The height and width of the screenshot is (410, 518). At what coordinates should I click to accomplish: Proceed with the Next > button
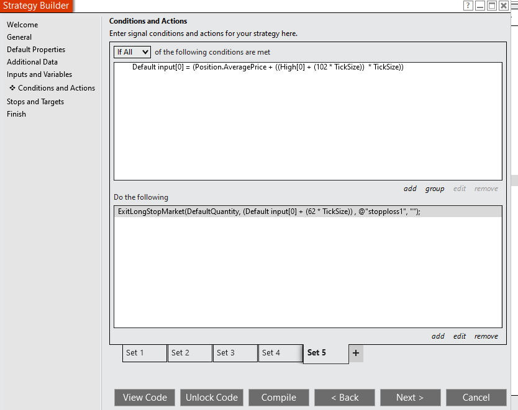click(x=411, y=398)
